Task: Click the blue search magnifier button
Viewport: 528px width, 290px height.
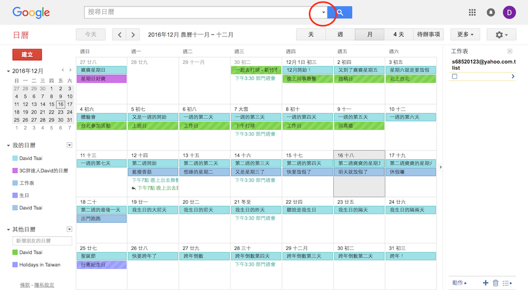Action: click(x=340, y=13)
